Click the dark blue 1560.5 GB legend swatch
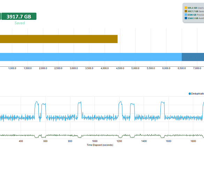The image size is (204, 171). 186,18
